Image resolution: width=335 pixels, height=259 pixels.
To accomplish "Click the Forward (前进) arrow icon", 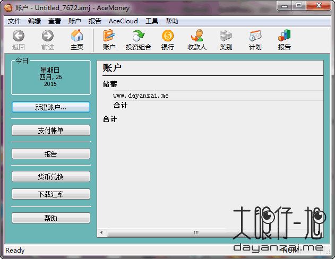I will (x=48, y=36).
